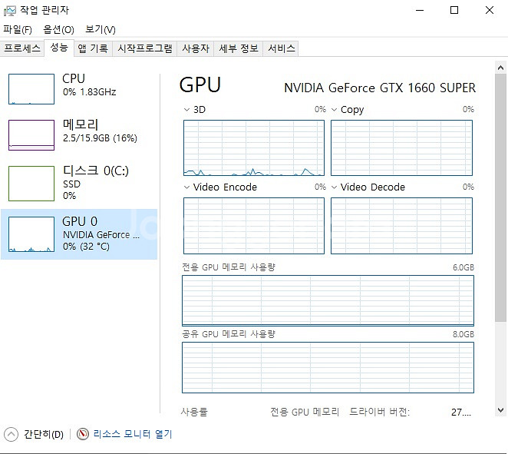Close the 작업 관리자 window
This screenshot has height=454, width=508.
tap(490, 11)
